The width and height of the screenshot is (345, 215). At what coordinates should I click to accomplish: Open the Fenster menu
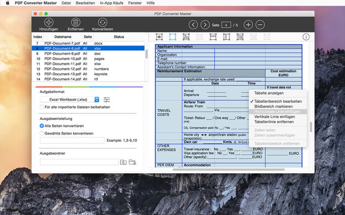[x=135, y=3]
